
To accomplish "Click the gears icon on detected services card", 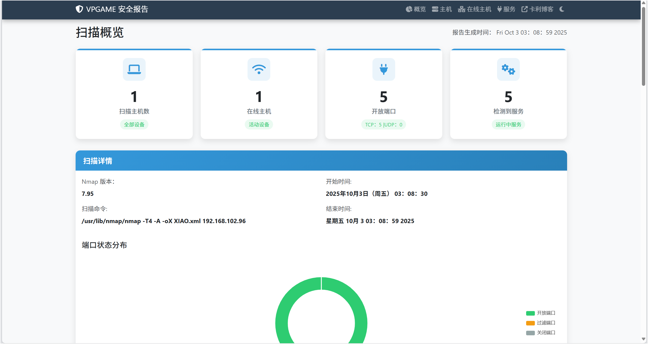I will coord(508,69).
